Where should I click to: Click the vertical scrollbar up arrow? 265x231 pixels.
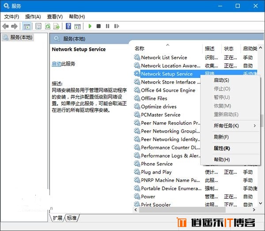point(261,48)
